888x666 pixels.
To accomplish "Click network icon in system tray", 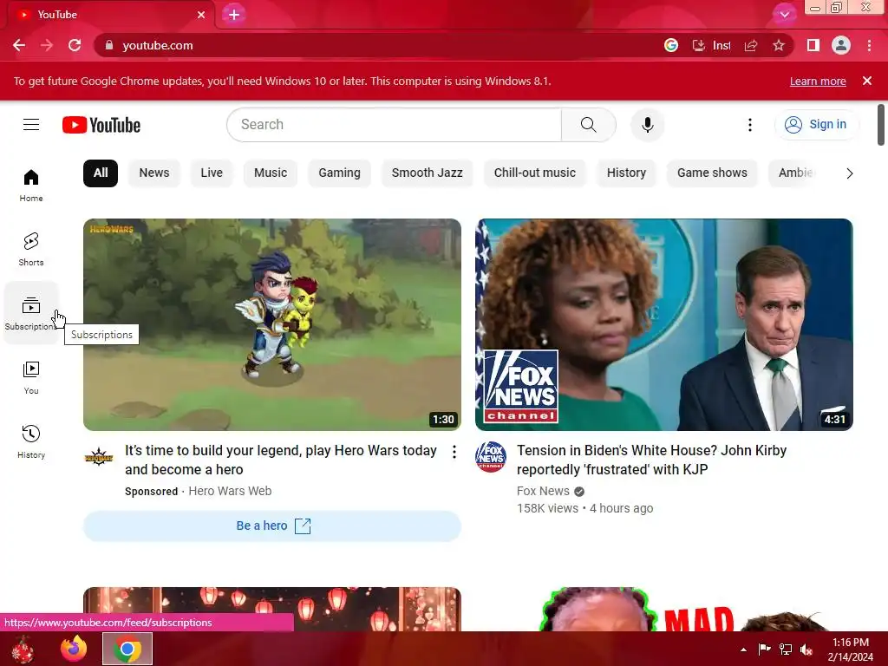I will 786,649.
